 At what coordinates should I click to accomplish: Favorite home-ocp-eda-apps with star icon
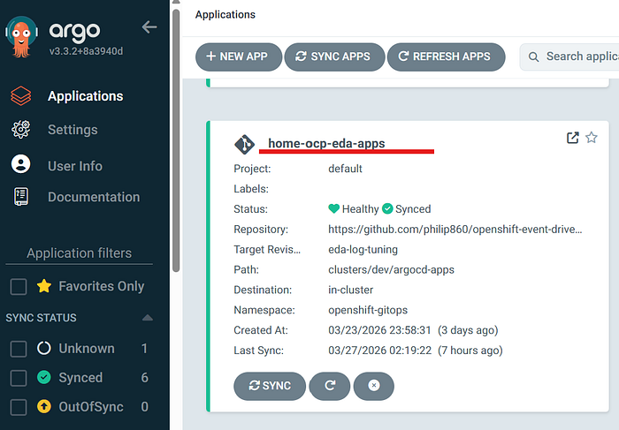pos(592,138)
